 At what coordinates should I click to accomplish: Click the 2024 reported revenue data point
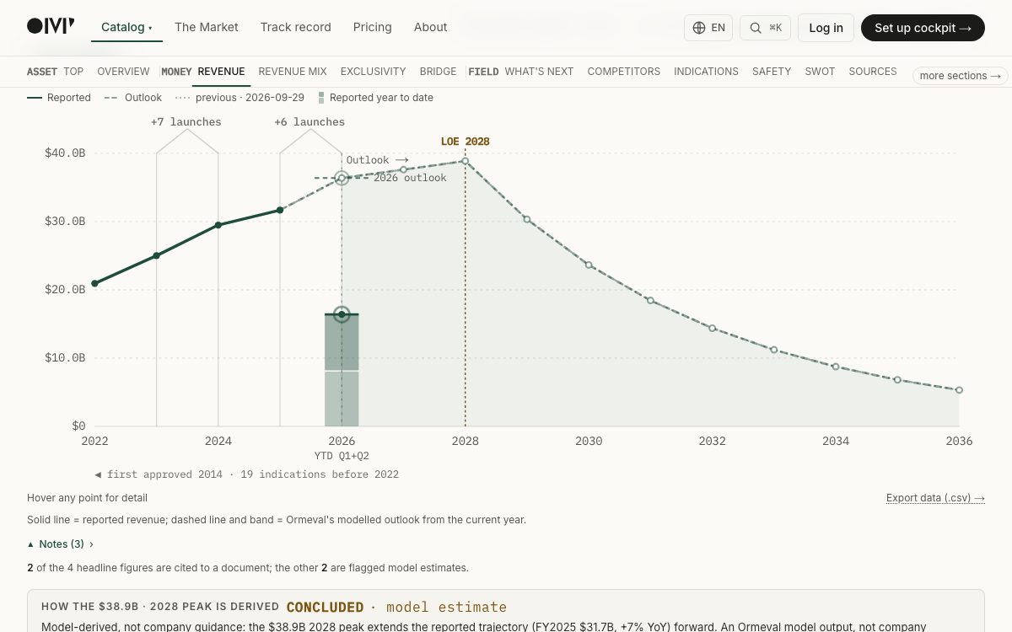coord(218,225)
